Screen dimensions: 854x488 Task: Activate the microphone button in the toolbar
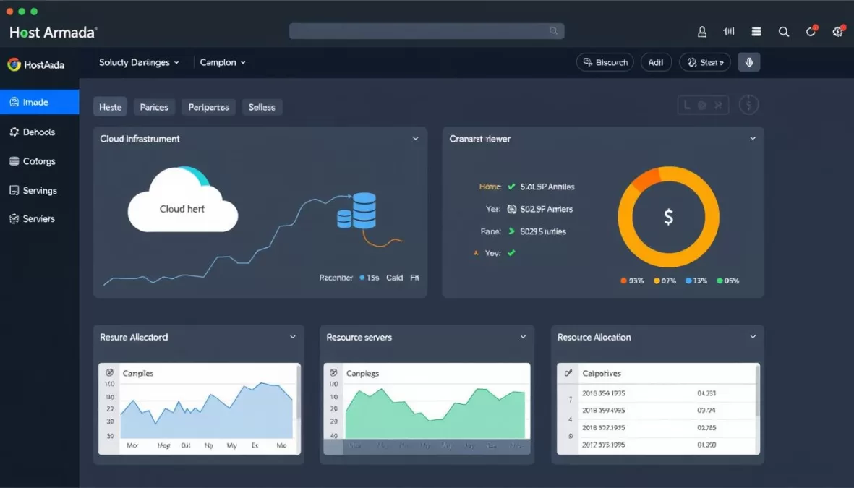point(748,62)
